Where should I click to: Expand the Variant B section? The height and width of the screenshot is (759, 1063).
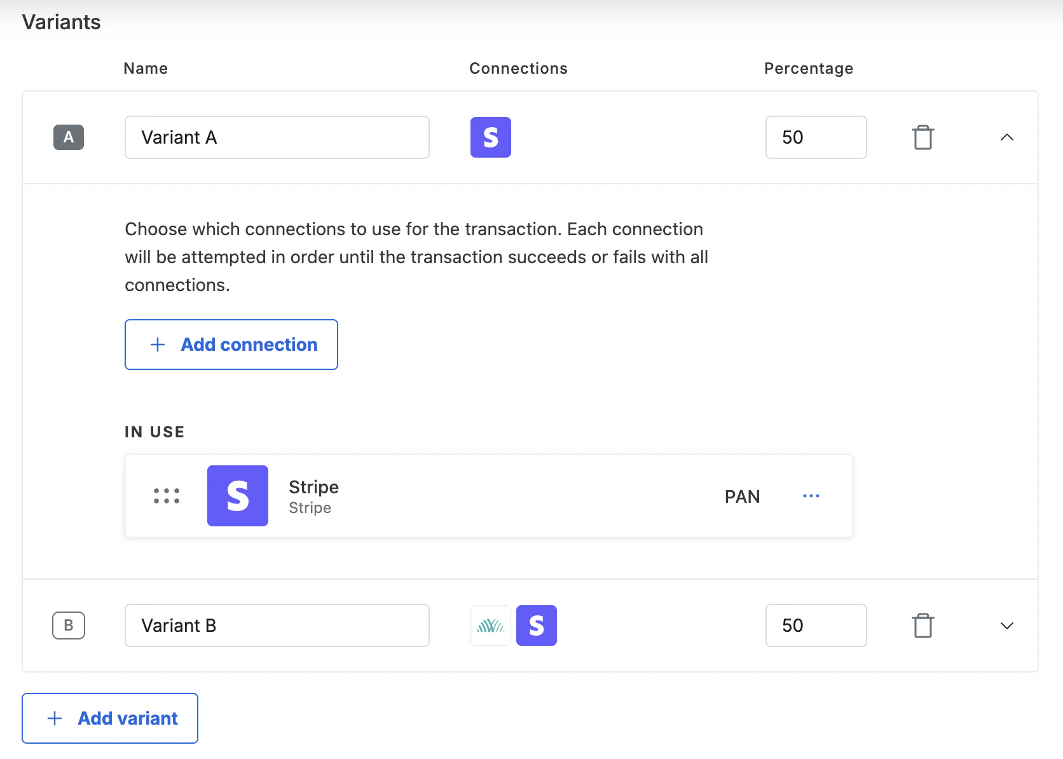(1007, 626)
